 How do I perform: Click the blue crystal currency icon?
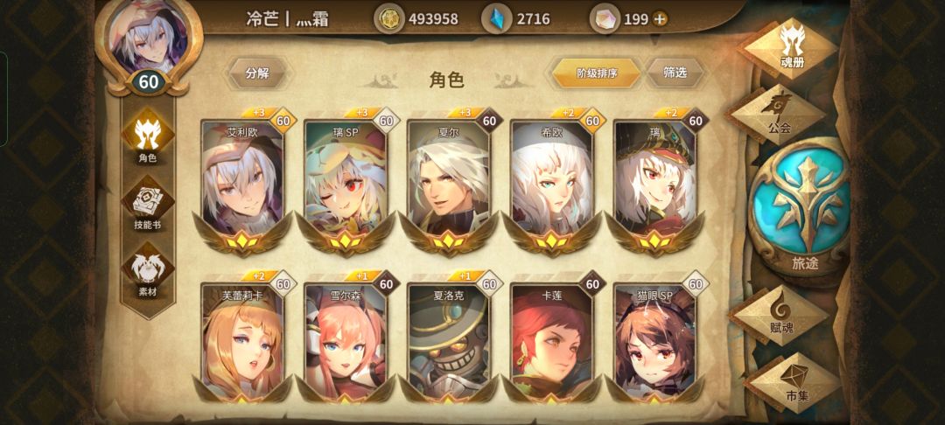click(x=497, y=18)
